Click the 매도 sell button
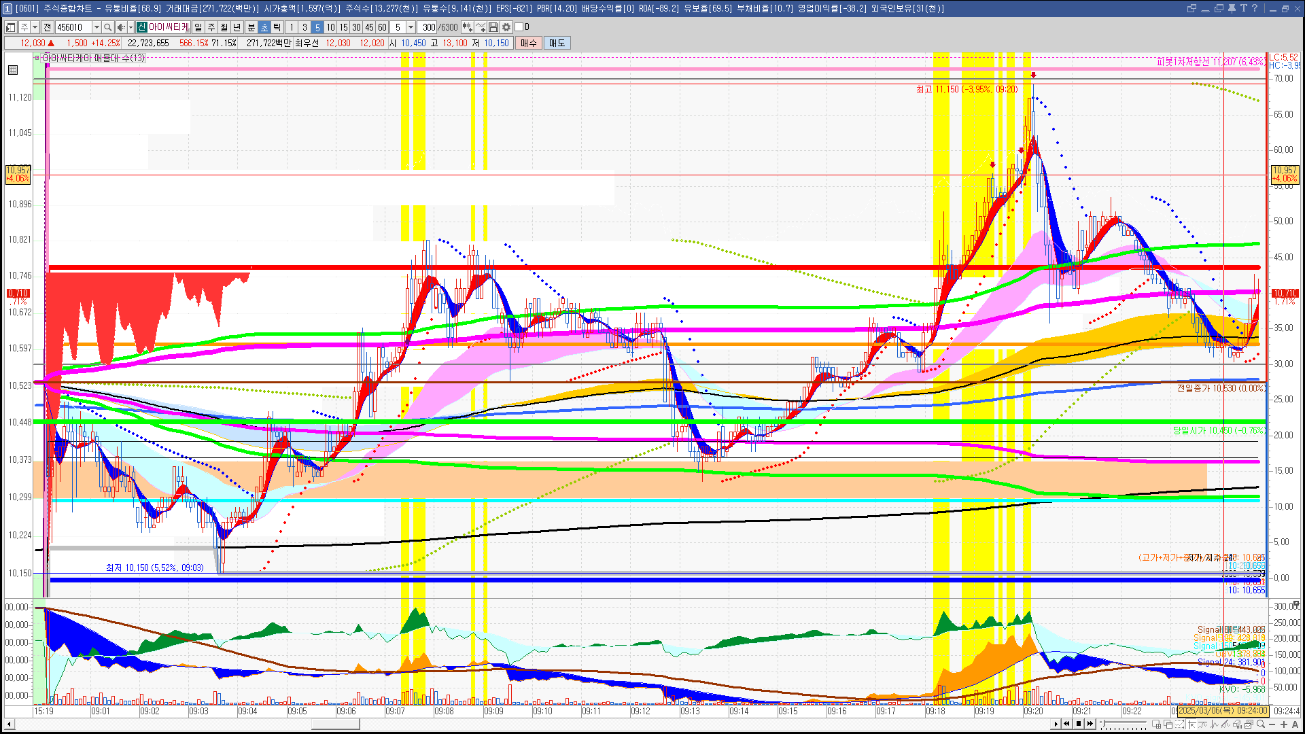The width and height of the screenshot is (1305, 734). point(557,43)
